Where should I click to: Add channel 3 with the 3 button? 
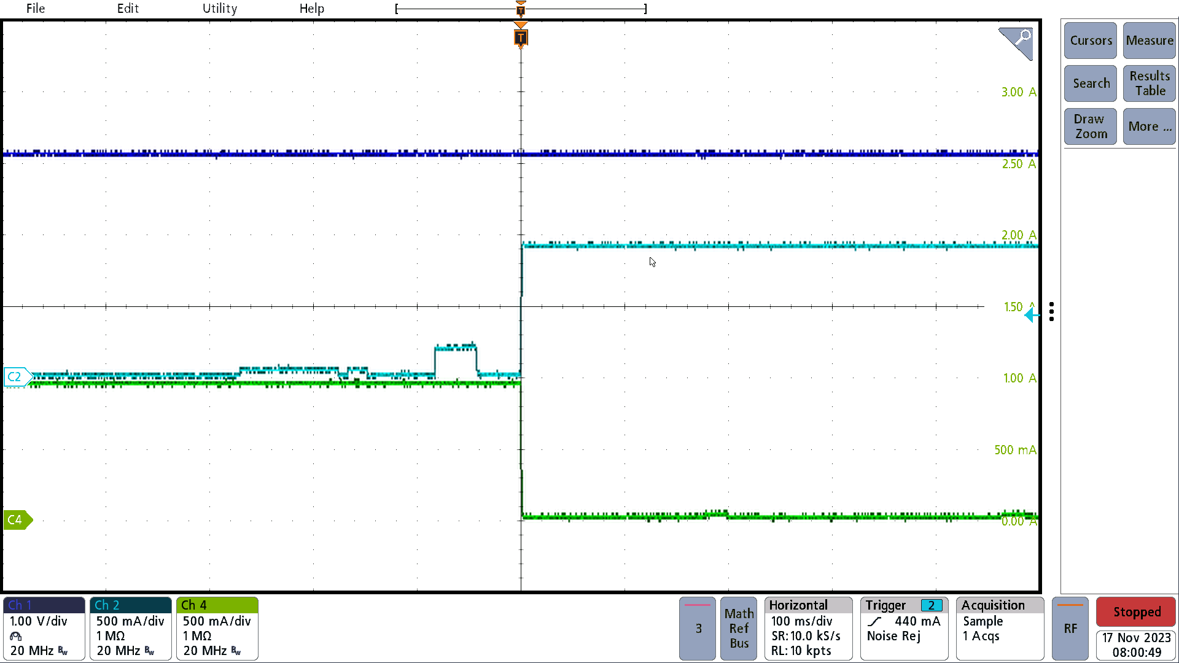[698, 629]
